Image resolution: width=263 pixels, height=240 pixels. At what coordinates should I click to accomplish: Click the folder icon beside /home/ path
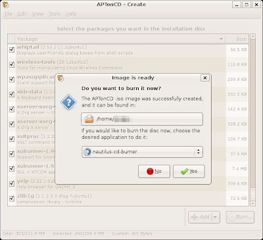click(89, 119)
